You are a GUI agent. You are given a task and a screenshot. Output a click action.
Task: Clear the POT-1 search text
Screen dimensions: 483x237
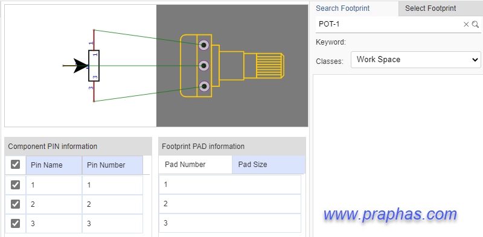(466, 24)
